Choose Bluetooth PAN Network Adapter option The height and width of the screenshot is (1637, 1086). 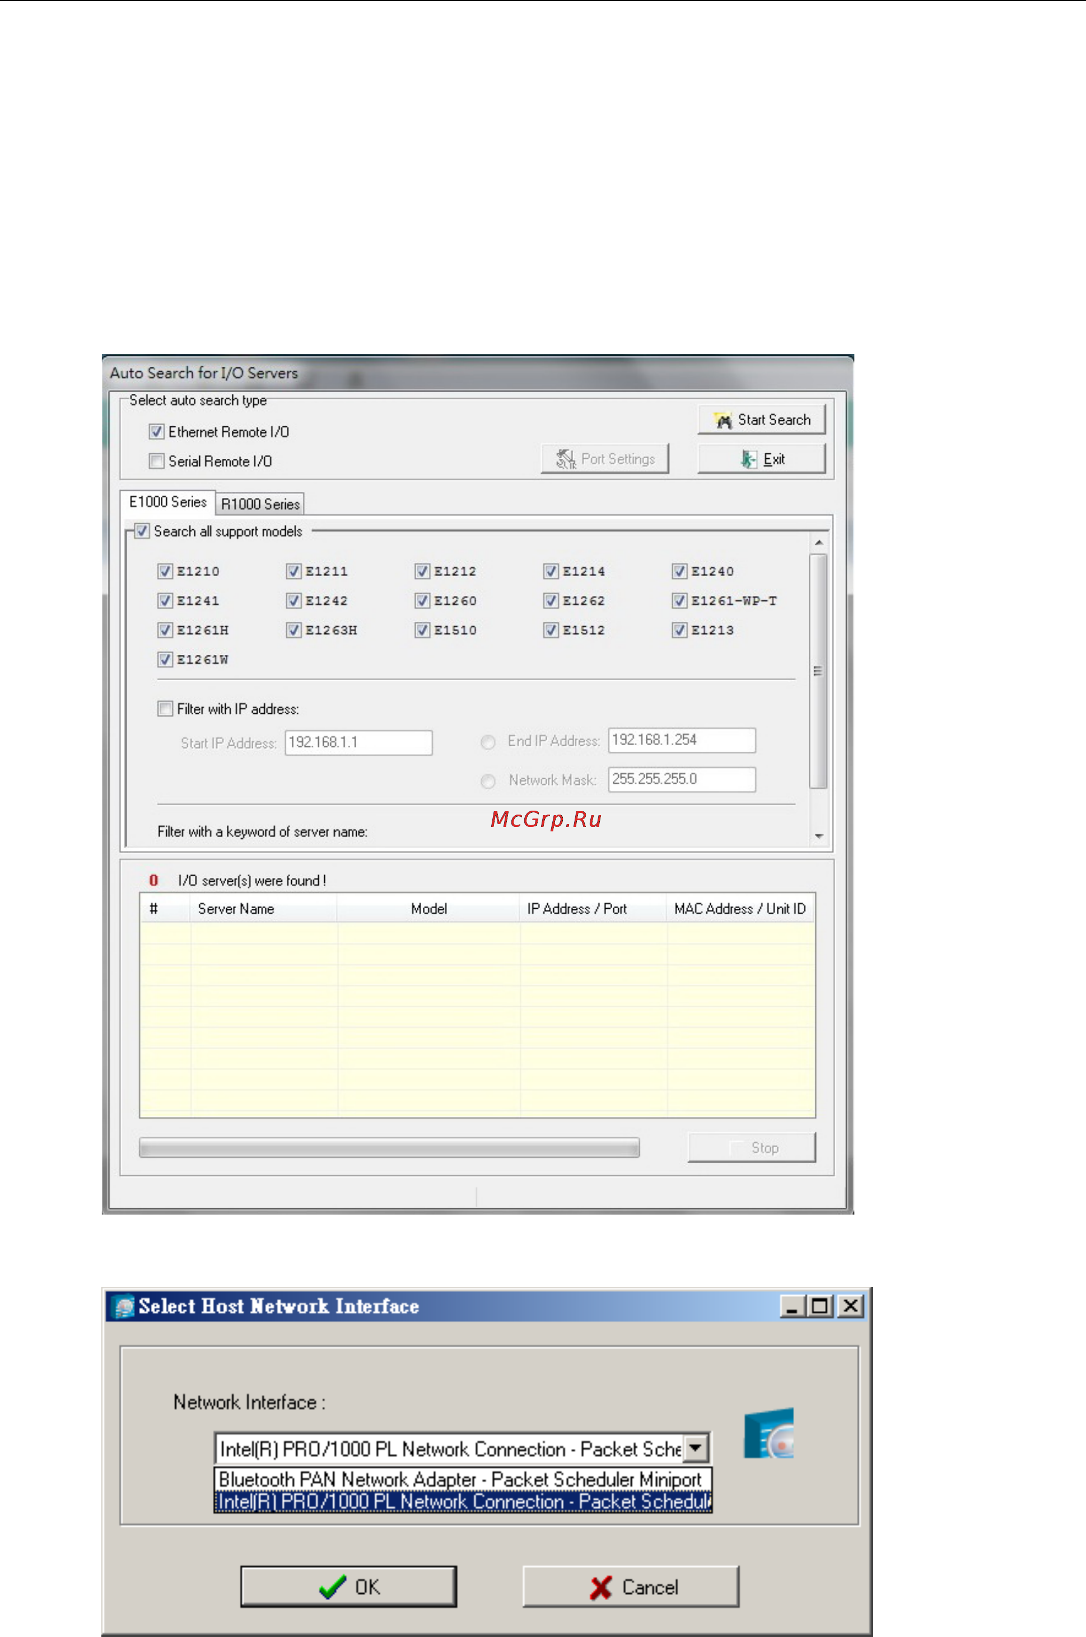pyautogui.click(x=463, y=1480)
